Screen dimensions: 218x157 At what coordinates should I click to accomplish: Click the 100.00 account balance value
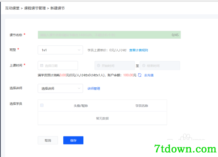tap(128, 75)
